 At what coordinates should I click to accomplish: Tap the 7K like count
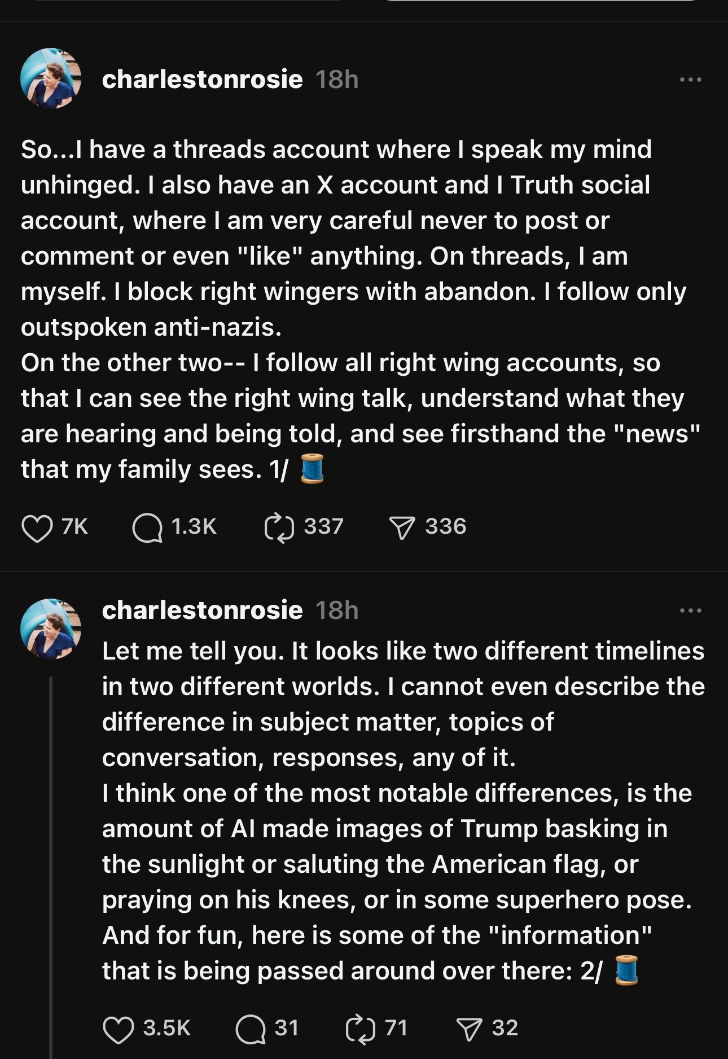[74, 526]
